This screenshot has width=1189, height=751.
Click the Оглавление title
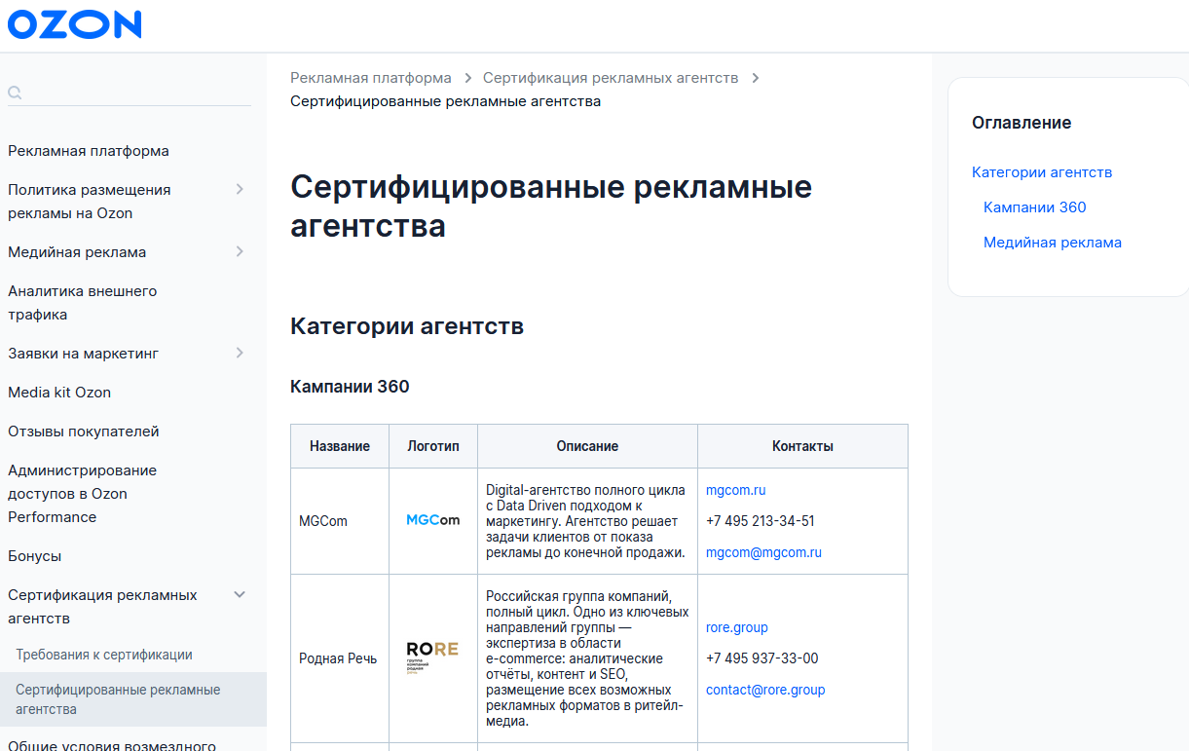coord(1022,123)
